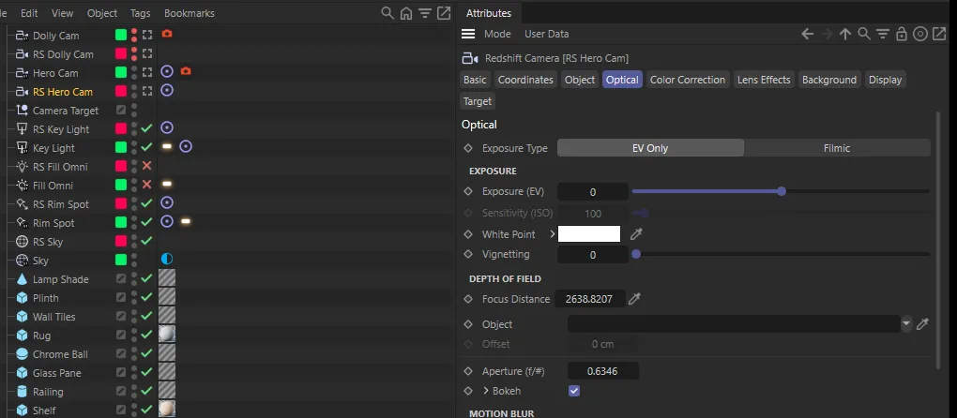Go back in Attributes history arrow
Viewport: 957px width, 418px height.
point(808,34)
